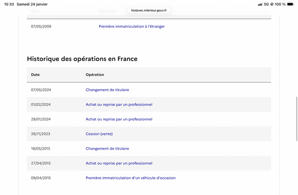The width and height of the screenshot is (298, 195).
Task: Tap the orientation lock status icon
Action: (x=272, y=4)
